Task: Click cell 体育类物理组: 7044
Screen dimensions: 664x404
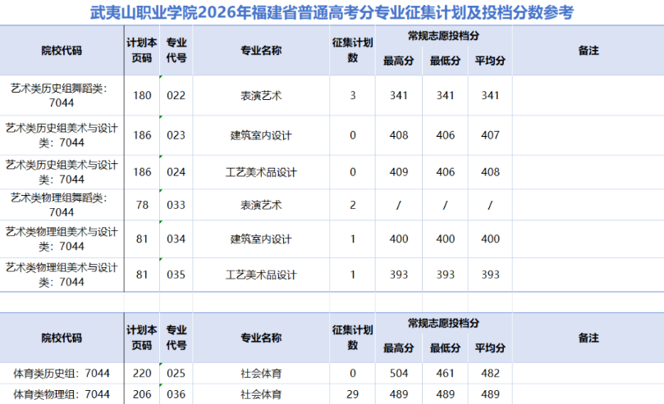Action: coord(62,394)
